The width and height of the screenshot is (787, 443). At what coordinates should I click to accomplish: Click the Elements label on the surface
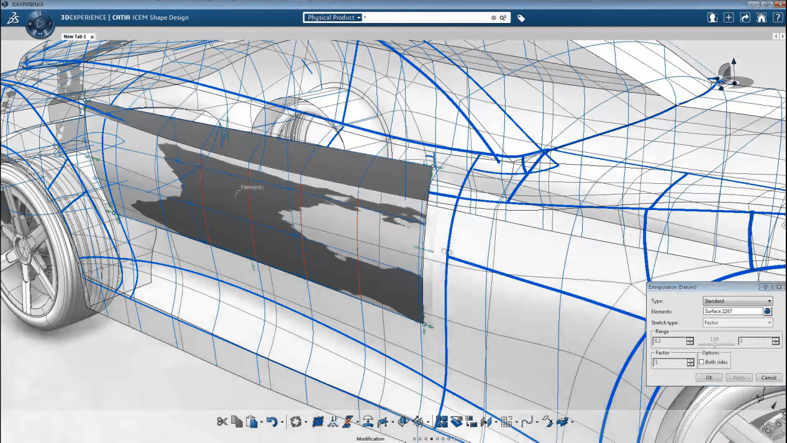pyautogui.click(x=252, y=187)
